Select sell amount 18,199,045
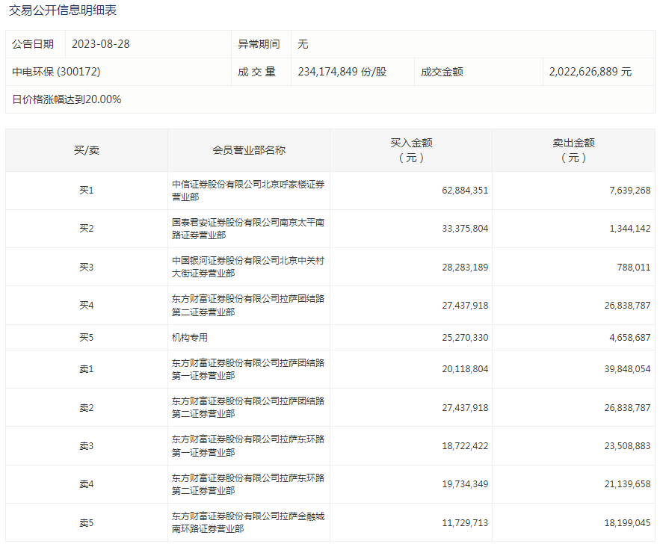 pyautogui.click(x=627, y=522)
